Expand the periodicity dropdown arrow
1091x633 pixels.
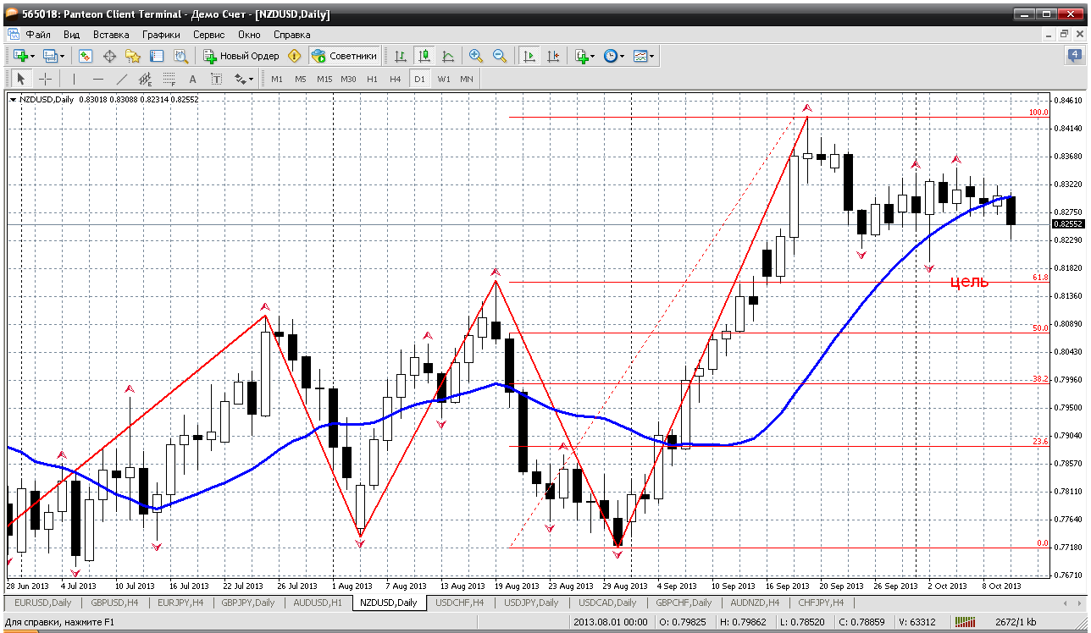pos(623,56)
